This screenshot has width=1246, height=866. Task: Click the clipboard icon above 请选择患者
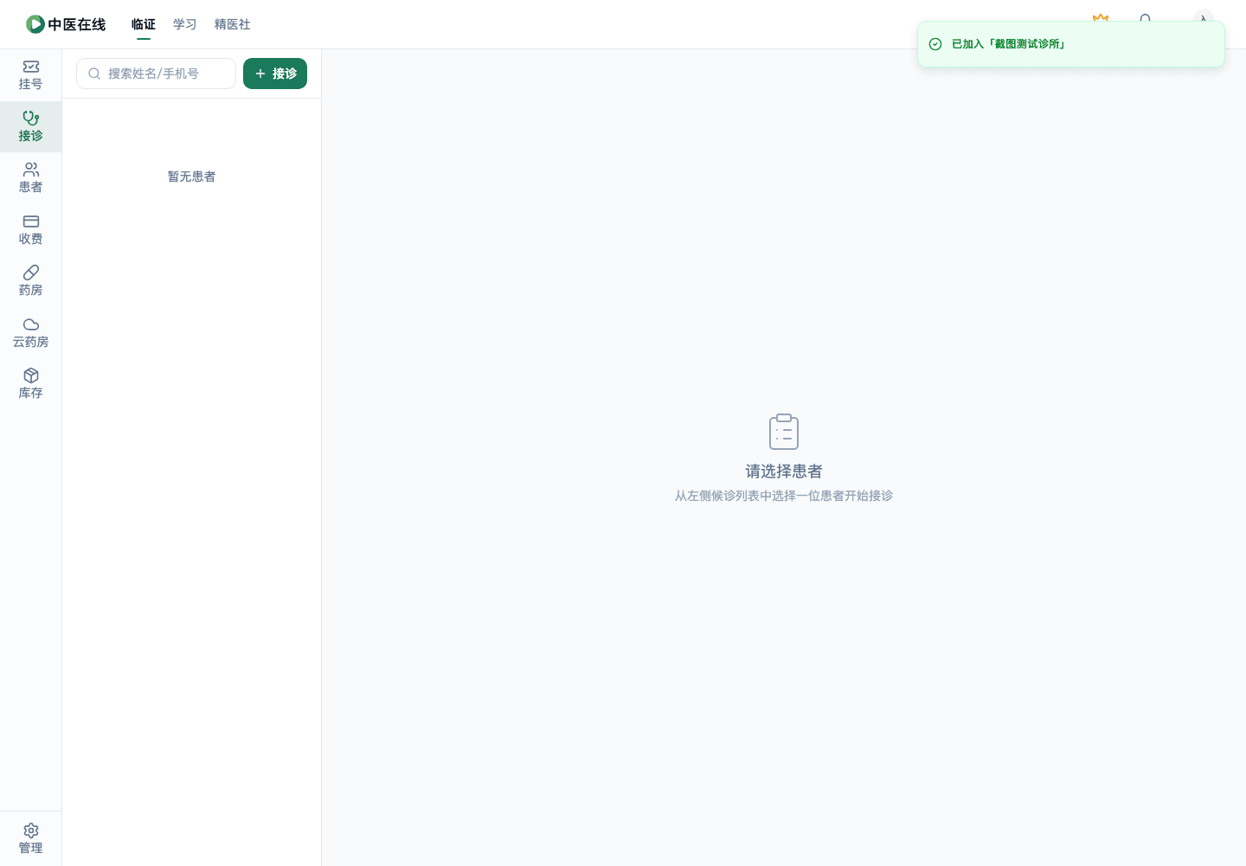pos(784,432)
